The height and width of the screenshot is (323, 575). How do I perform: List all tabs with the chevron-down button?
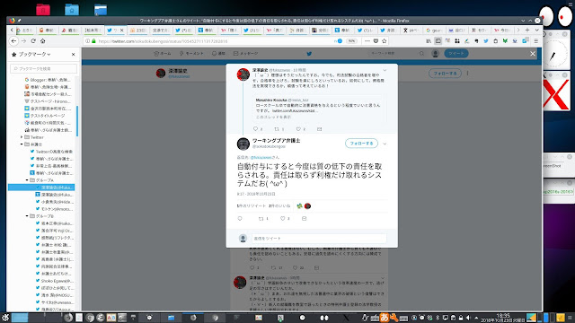536,30
